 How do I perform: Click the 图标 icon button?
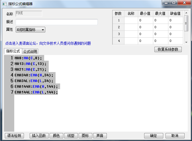coord(85,136)
